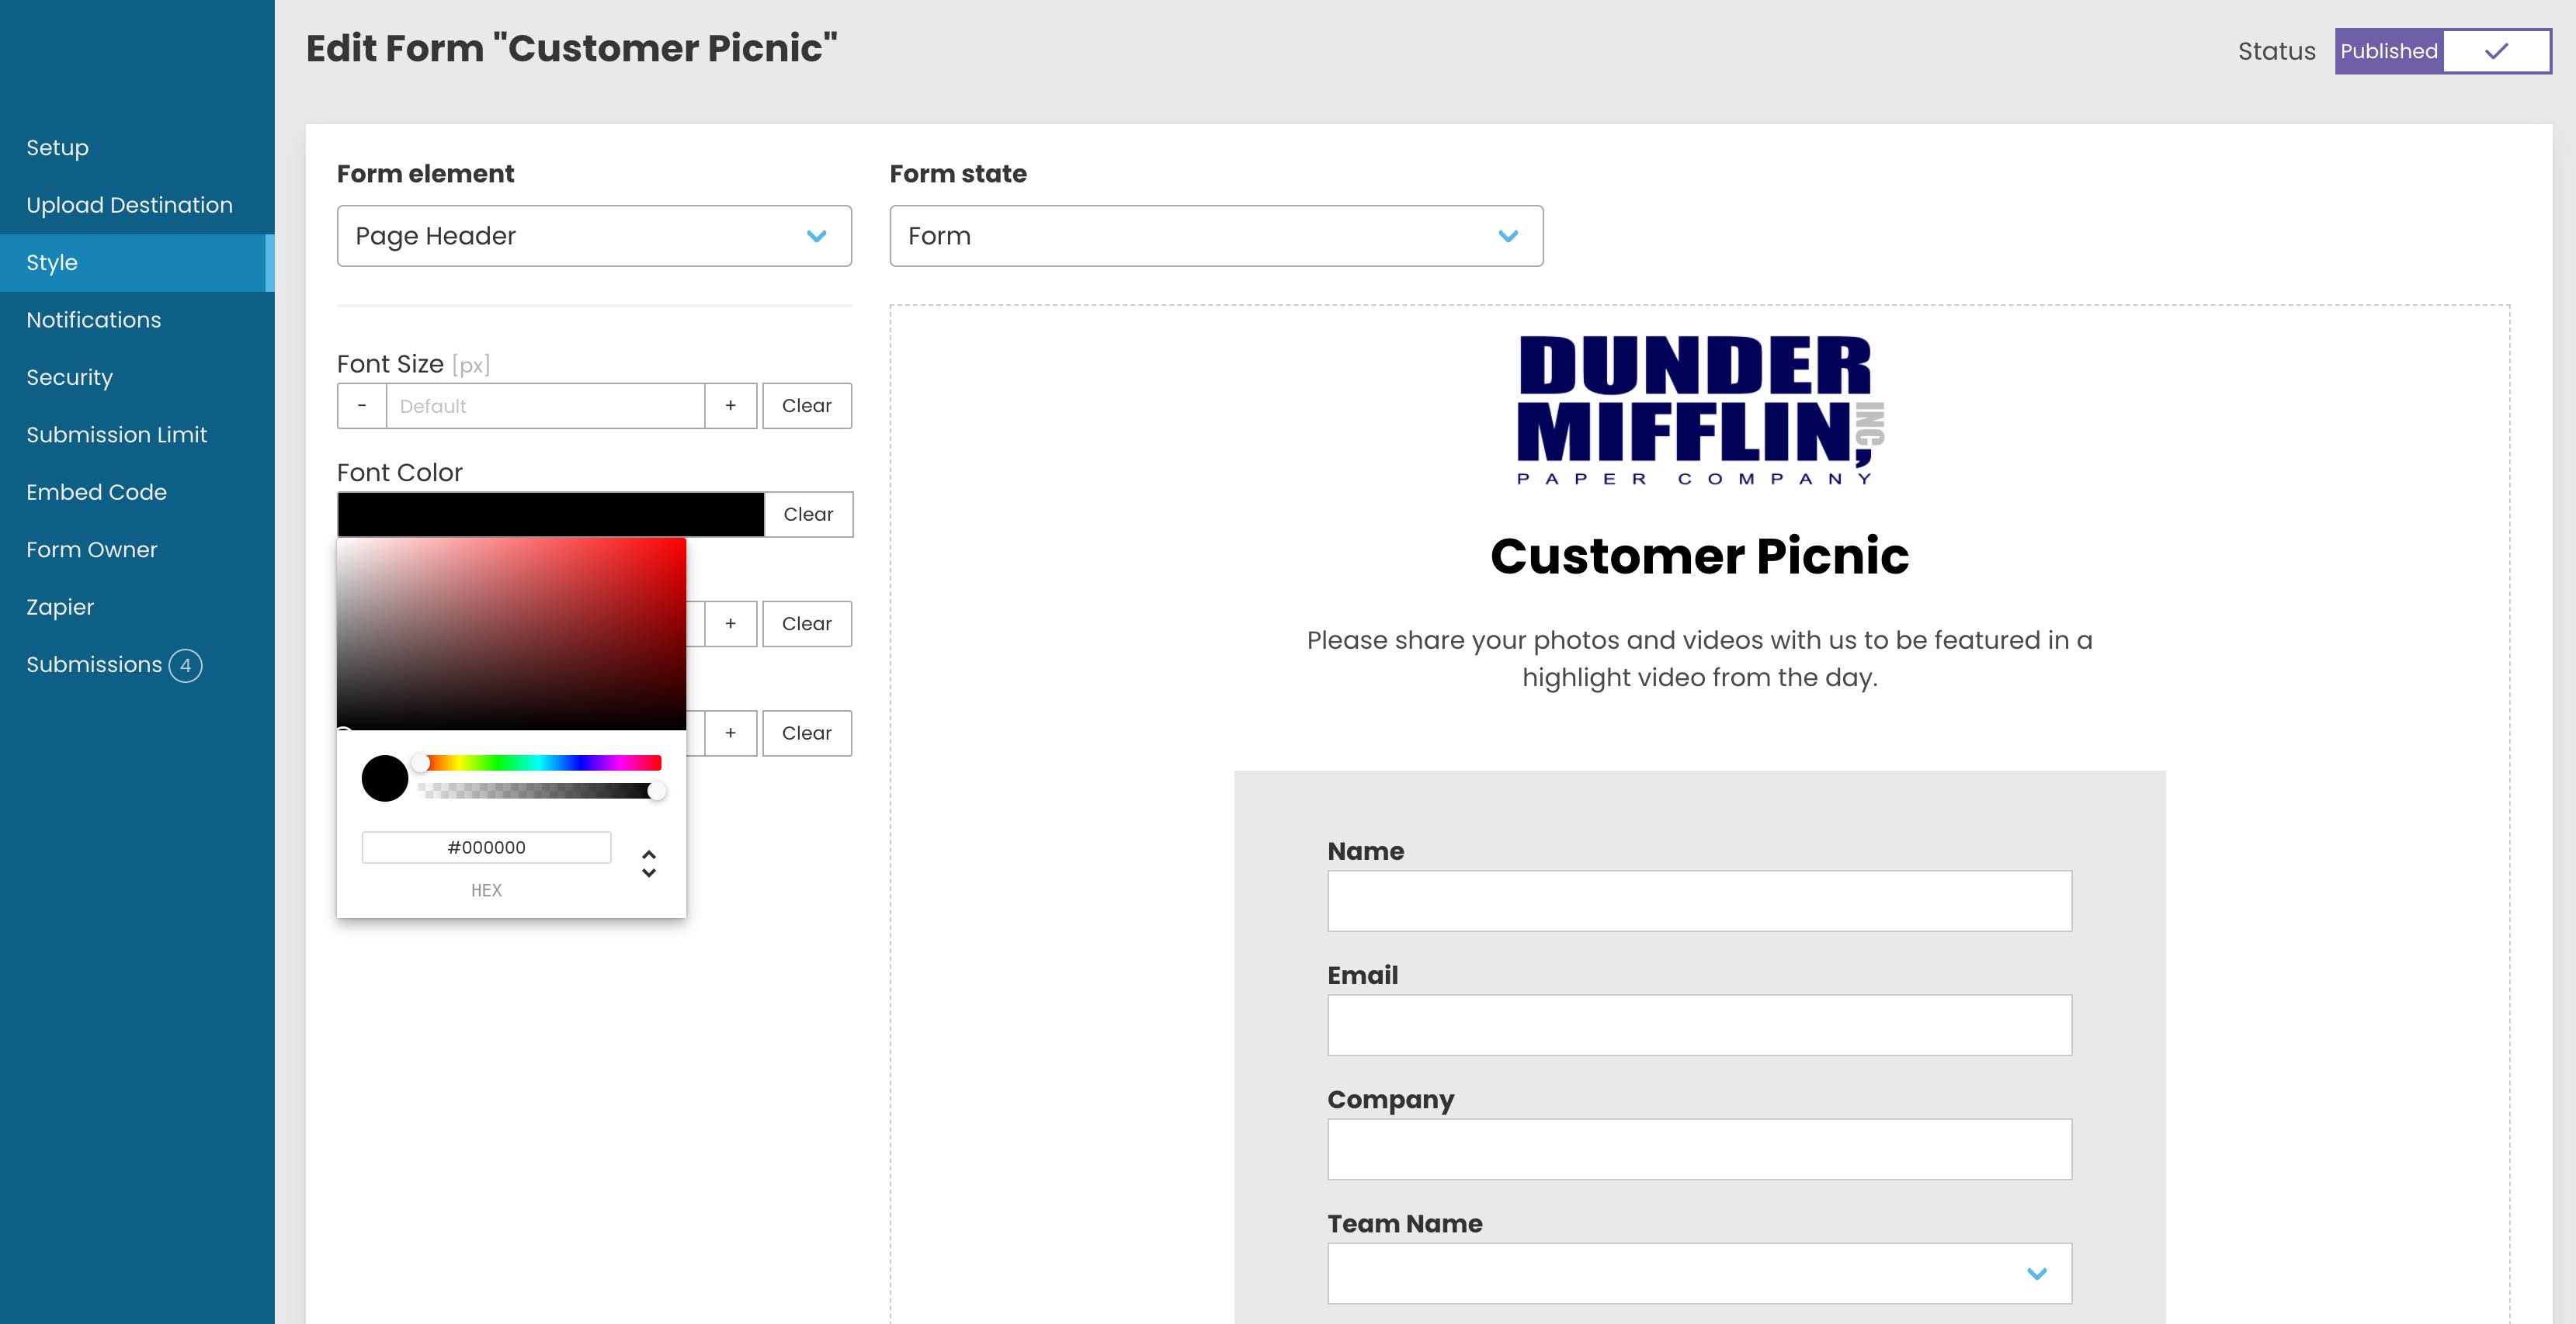Viewport: 2576px width, 1324px height.
Task: Click the Dunder Mifflin logo
Action: (1700, 410)
